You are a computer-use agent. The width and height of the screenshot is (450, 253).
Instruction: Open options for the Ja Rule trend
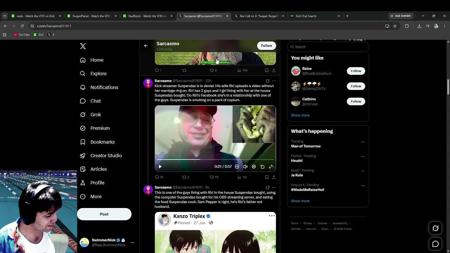pos(363,171)
